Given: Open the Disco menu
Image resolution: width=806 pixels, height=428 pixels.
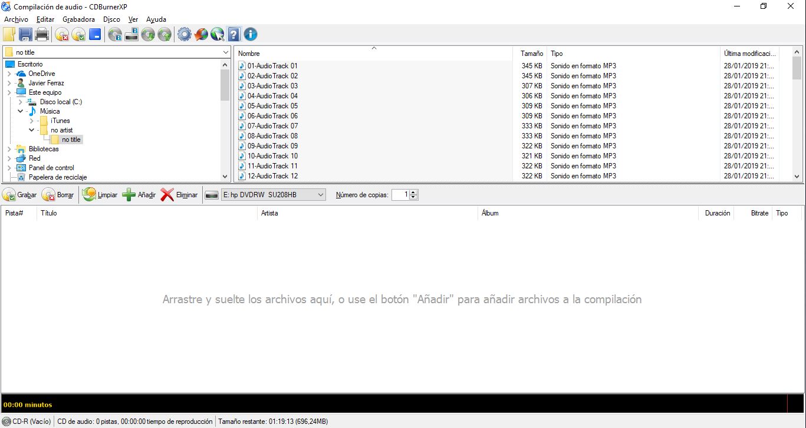Looking at the screenshot, I should point(111,19).
